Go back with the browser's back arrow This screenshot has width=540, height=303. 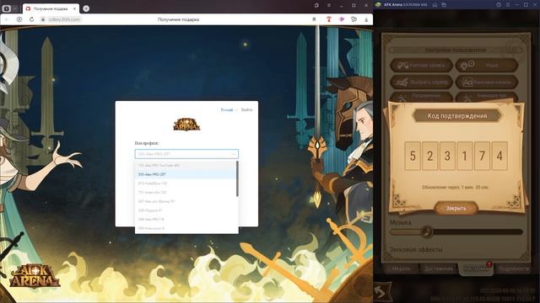tap(7, 19)
